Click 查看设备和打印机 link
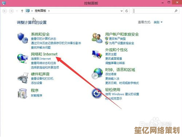The image size is (182, 137). pyautogui.click(x=42, y=79)
